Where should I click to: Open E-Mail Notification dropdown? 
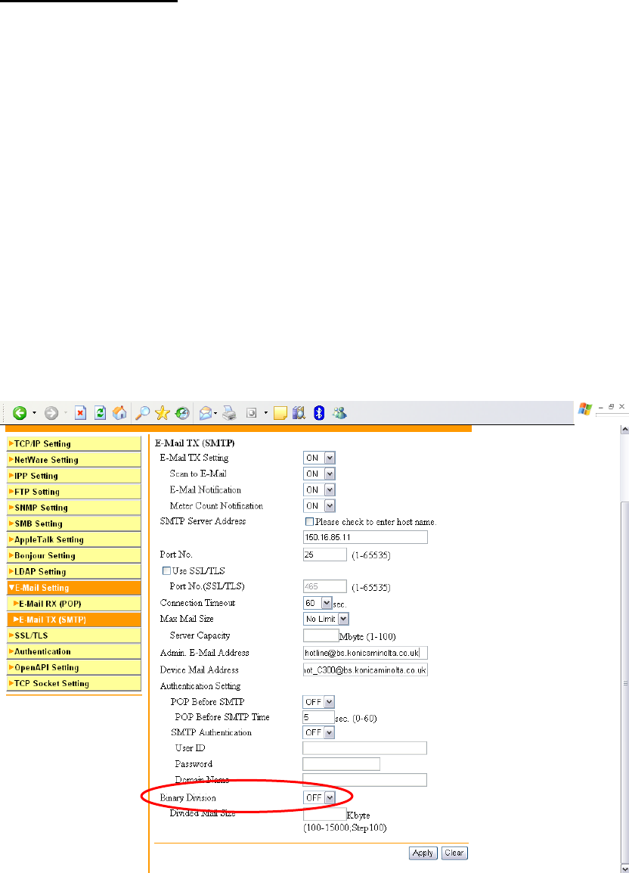click(319, 490)
